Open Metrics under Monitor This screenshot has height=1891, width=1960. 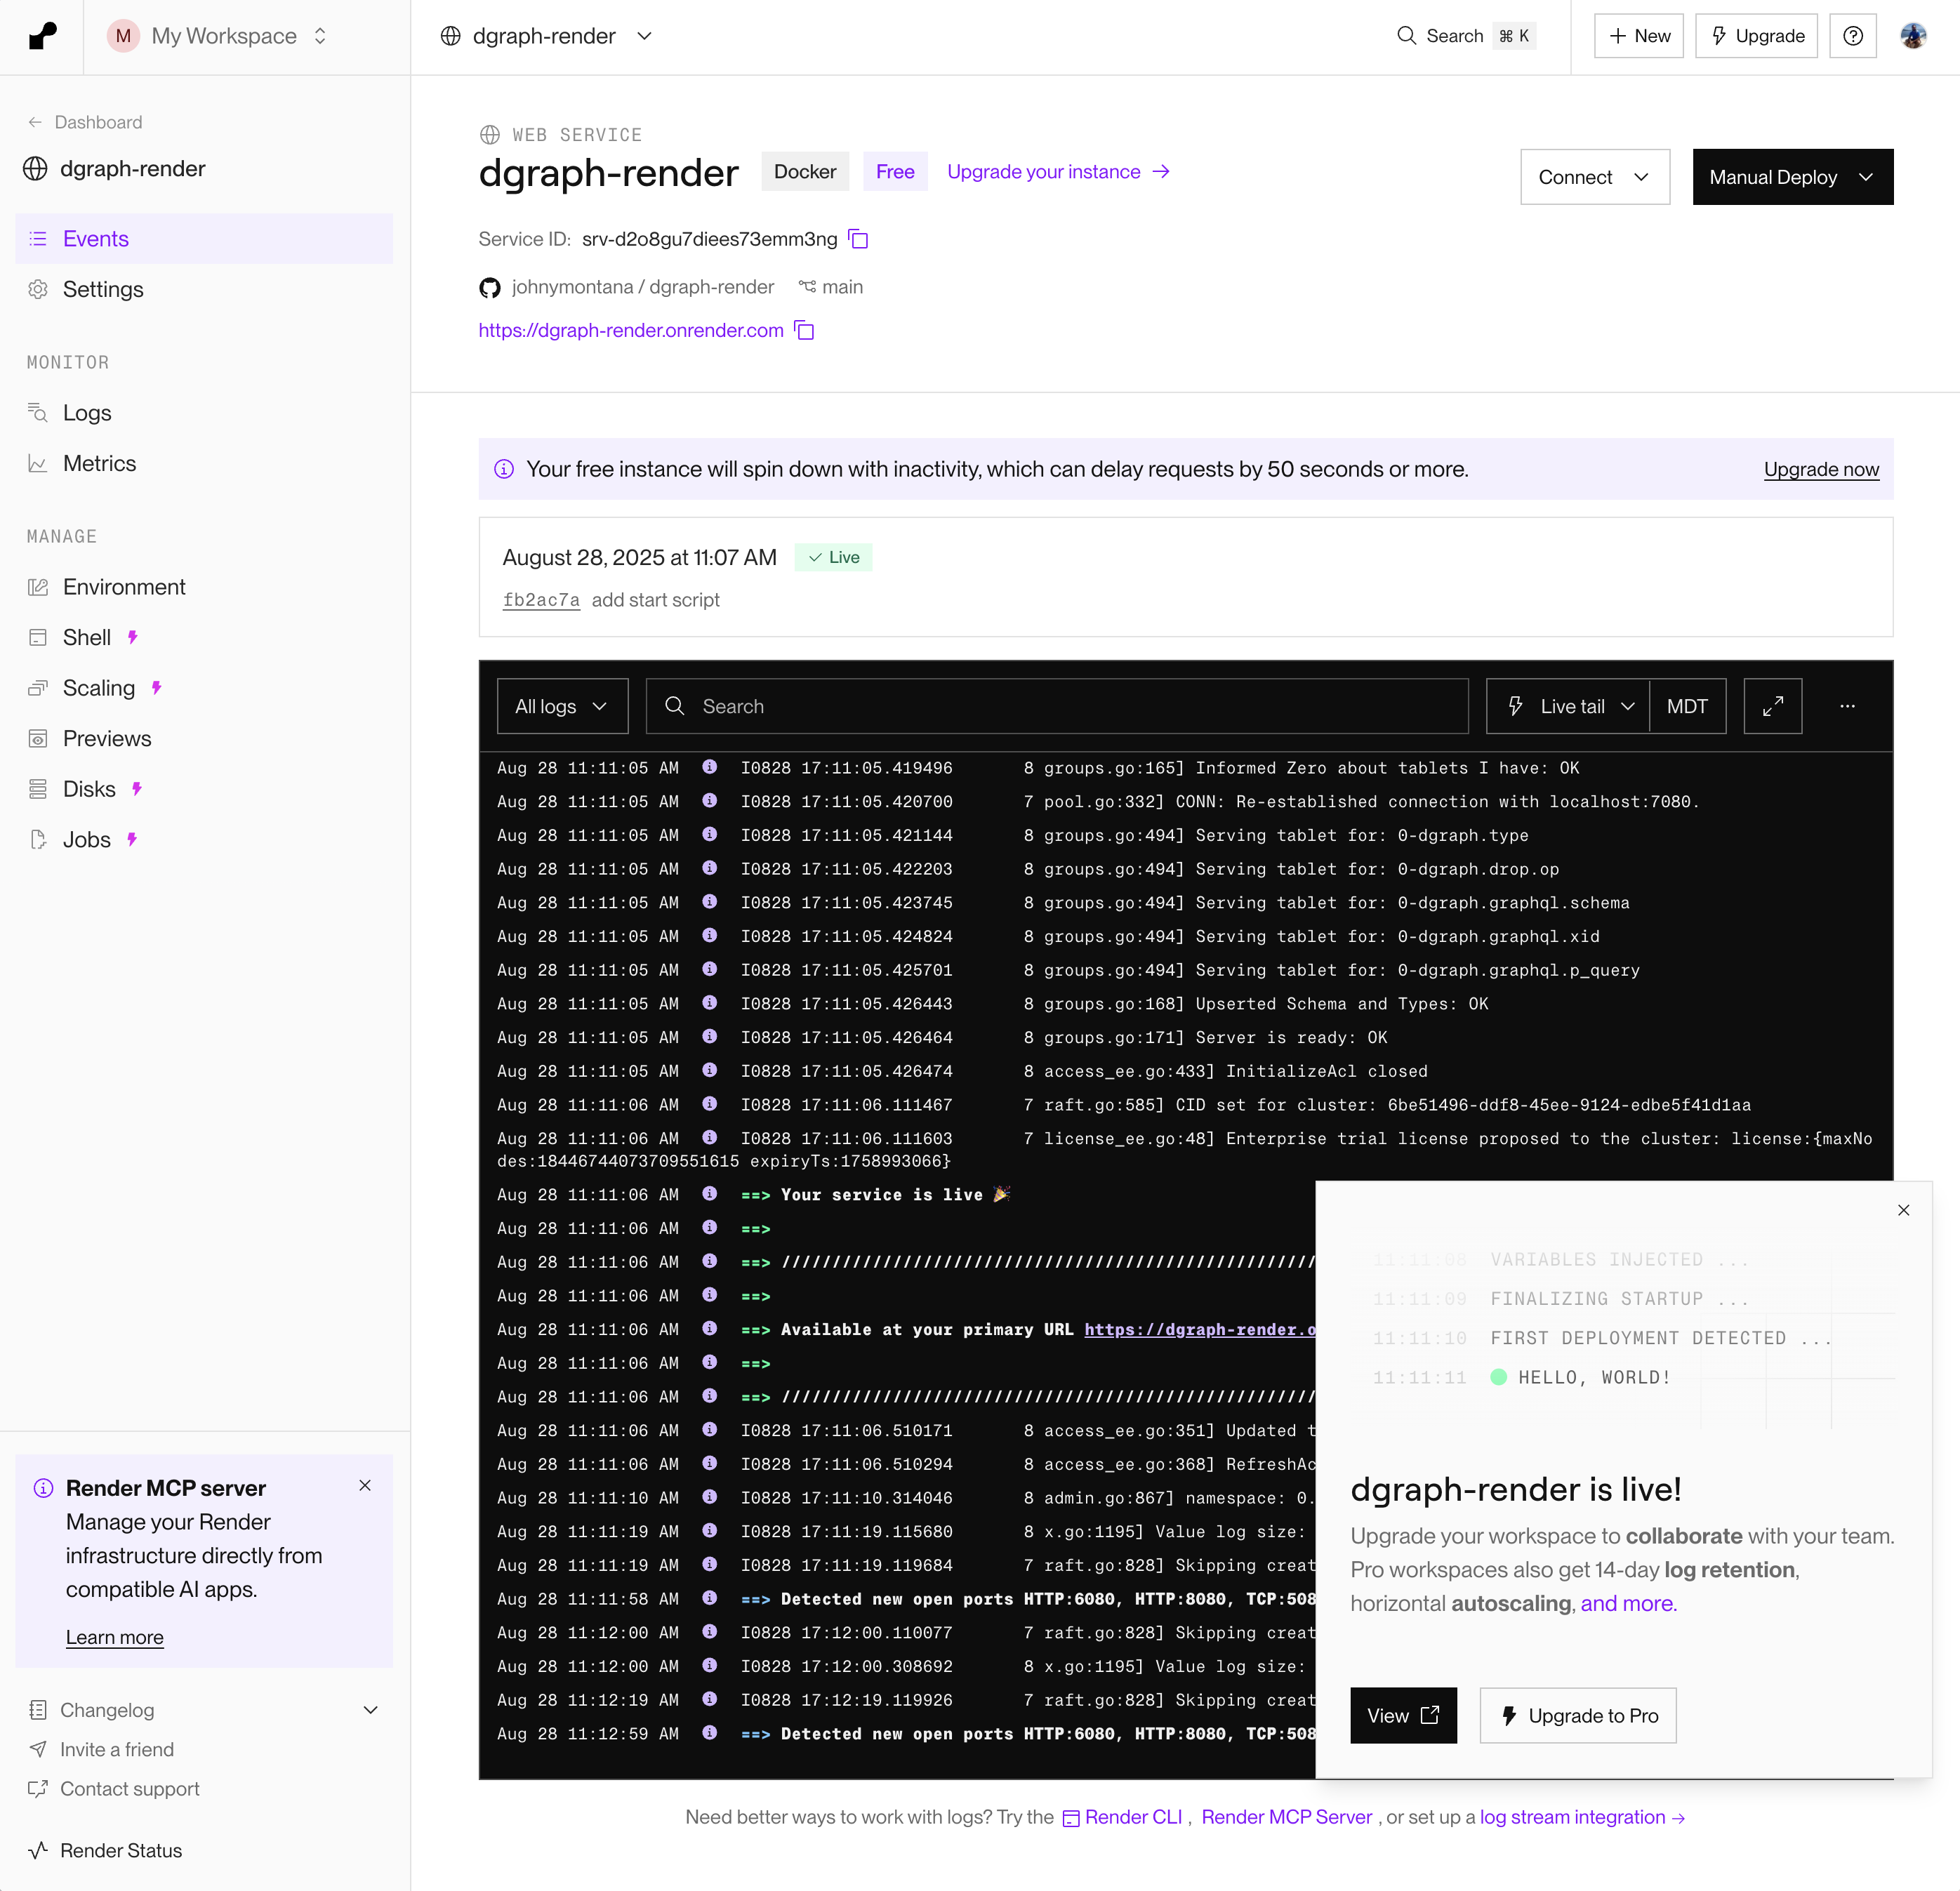[204, 463]
